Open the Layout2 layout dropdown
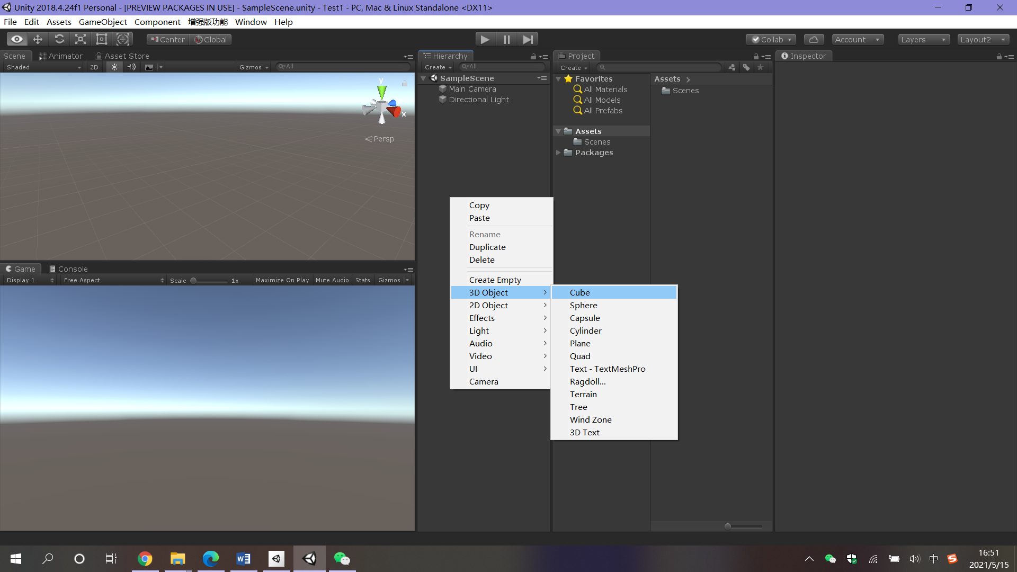The height and width of the screenshot is (572, 1017). coord(983,39)
